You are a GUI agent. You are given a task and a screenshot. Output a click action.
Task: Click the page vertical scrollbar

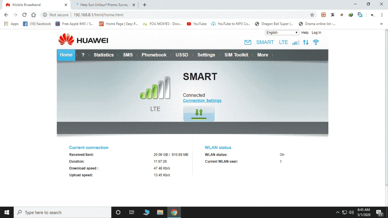[x=386, y=107]
